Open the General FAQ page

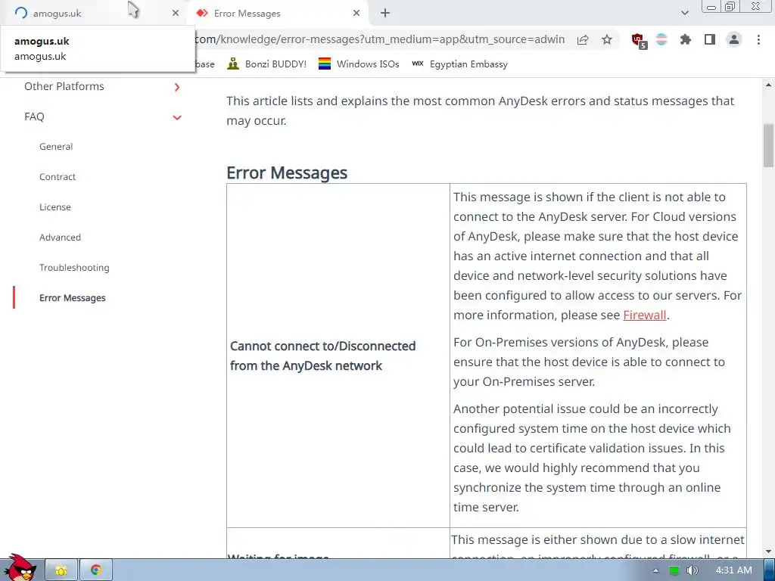(56, 147)
